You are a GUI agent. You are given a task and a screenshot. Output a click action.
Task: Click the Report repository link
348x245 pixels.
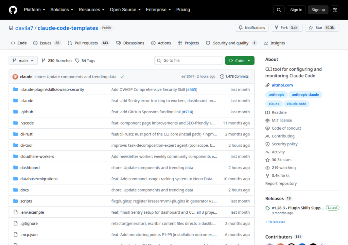tap(281, 183)
